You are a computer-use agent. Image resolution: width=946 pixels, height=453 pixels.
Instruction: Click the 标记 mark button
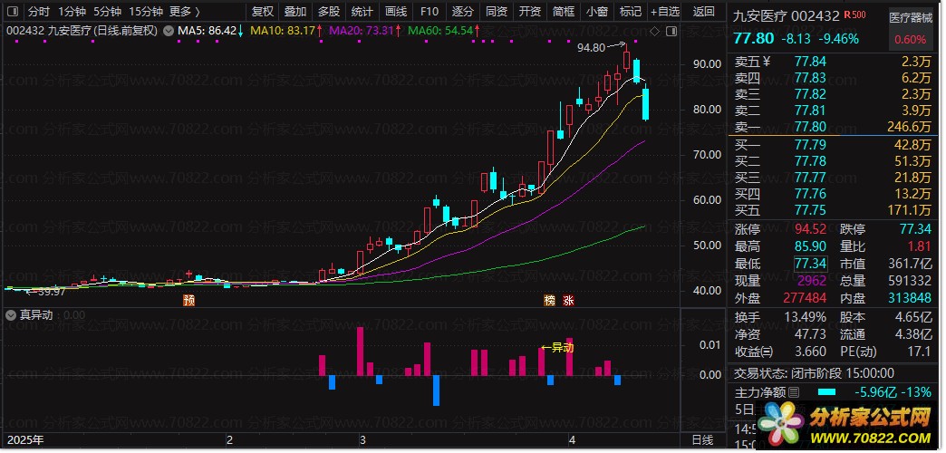pos(630,11)
